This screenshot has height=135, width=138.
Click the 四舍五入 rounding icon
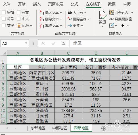coord(112,12)
